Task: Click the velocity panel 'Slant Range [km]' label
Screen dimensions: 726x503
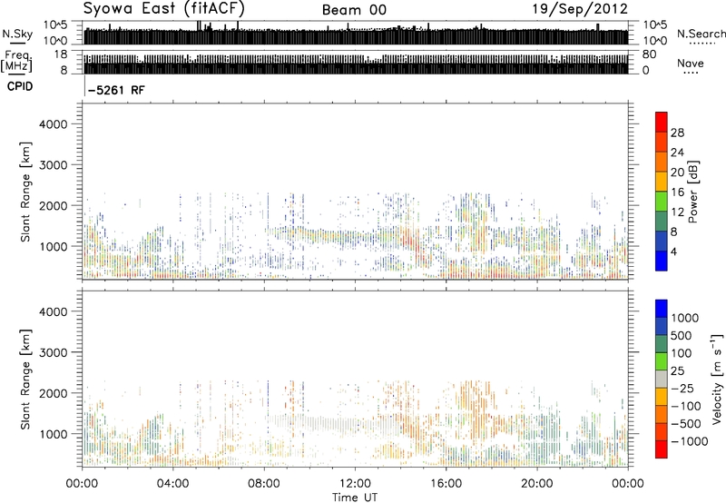Action: pyautogui.click(x=25, y=380)
